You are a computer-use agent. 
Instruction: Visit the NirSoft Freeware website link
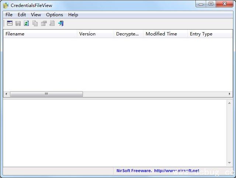158,171
